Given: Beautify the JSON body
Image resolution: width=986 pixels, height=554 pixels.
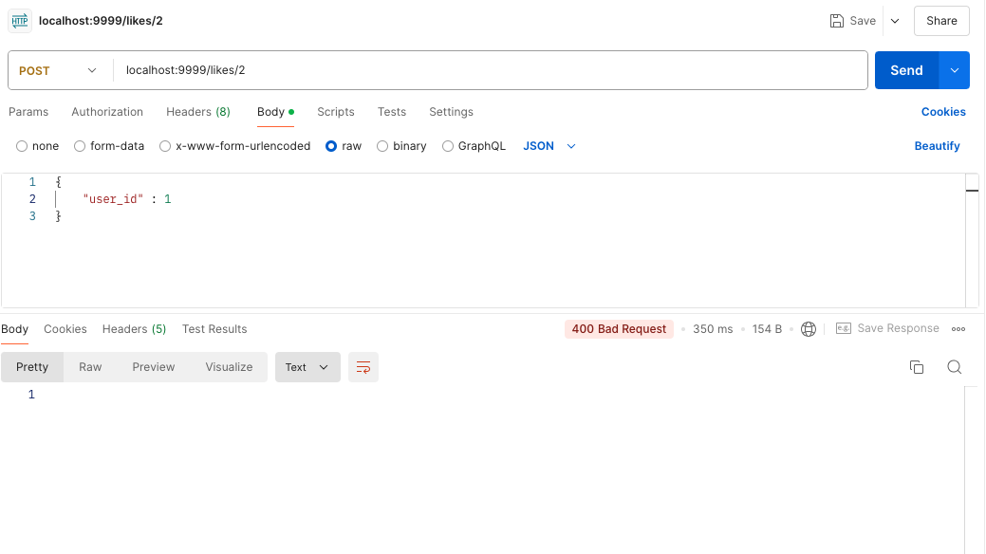Looking at the screenshot, I should click(x=937, y=146).
